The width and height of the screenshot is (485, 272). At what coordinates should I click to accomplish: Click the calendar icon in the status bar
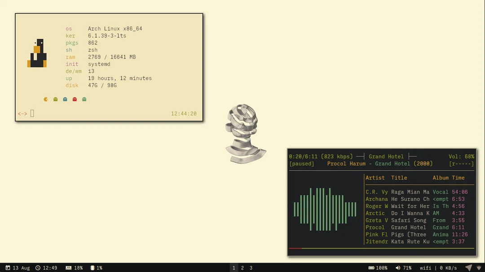(x=8, y=268)
